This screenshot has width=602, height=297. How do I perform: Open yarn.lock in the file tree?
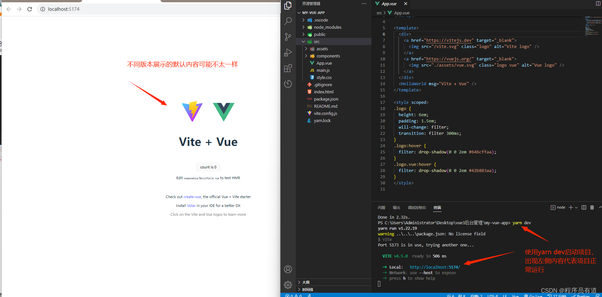click(x=322, y=120)
